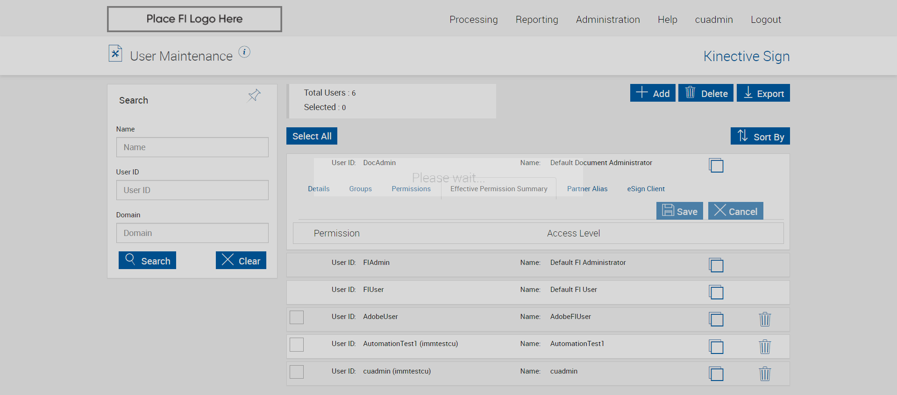Tick the cuadmin row checkbox
Screen dimensions: 897x395
[297, 372]
